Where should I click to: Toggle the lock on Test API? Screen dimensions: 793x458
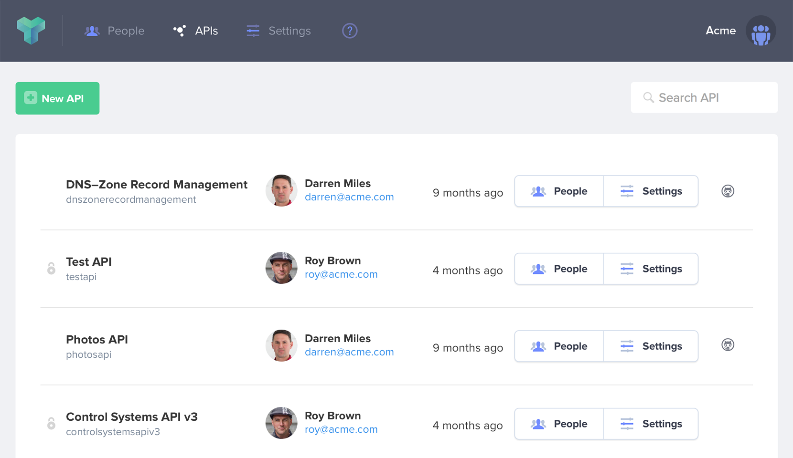51,268
